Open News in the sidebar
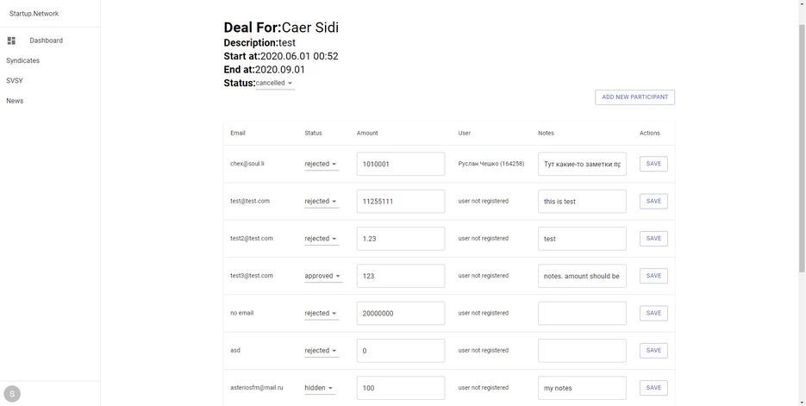 (x=15, y=101)
